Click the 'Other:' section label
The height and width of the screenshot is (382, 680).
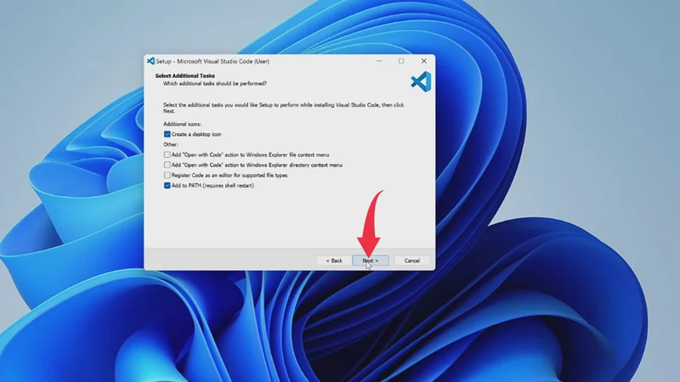click(x=170, y=144)
